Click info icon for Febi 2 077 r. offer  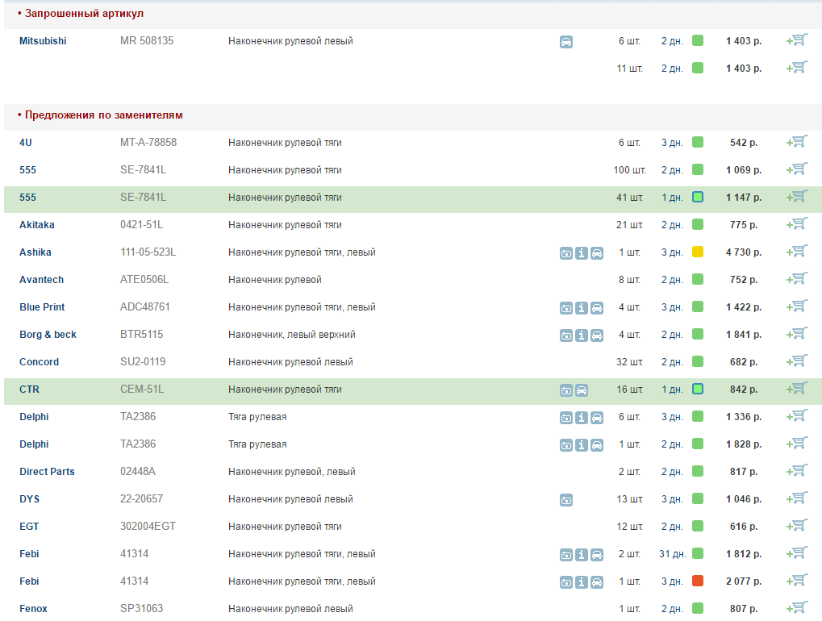tap(582, 582)
